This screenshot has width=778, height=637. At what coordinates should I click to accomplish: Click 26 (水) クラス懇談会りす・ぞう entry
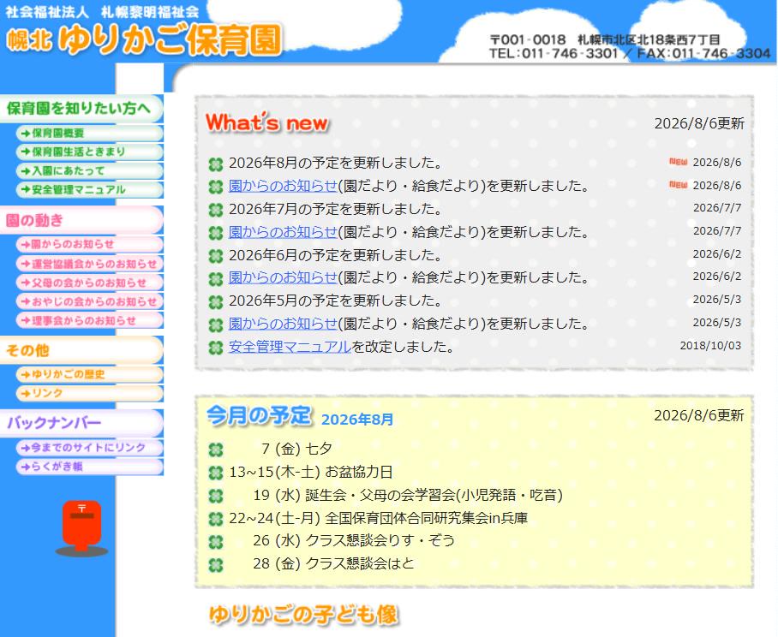coord(354,540)
